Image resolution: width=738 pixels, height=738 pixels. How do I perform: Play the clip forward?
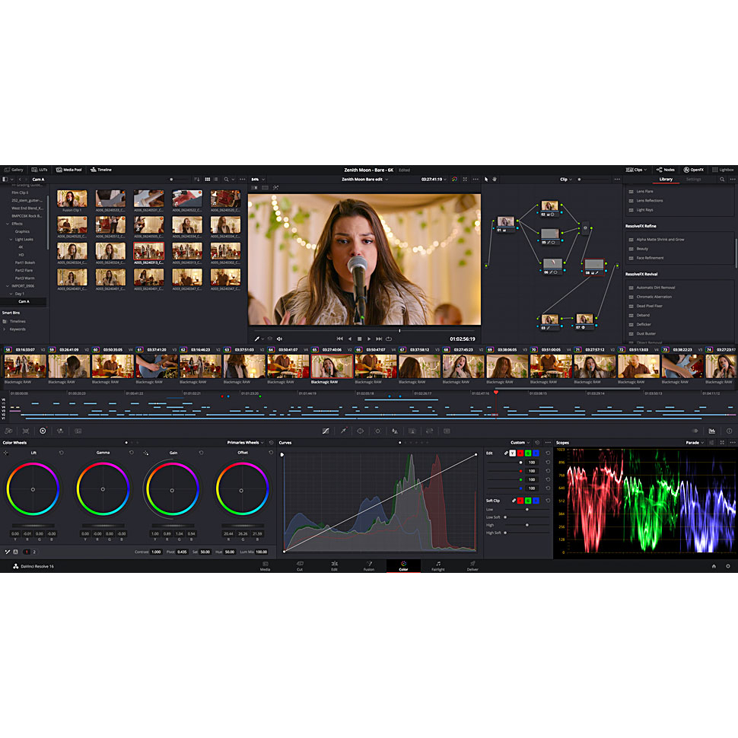tap(369, 339)
